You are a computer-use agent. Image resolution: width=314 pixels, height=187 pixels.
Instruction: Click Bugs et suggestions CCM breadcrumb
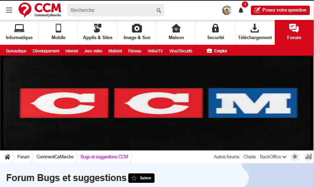pyautogui.click(x=104, y=157)
